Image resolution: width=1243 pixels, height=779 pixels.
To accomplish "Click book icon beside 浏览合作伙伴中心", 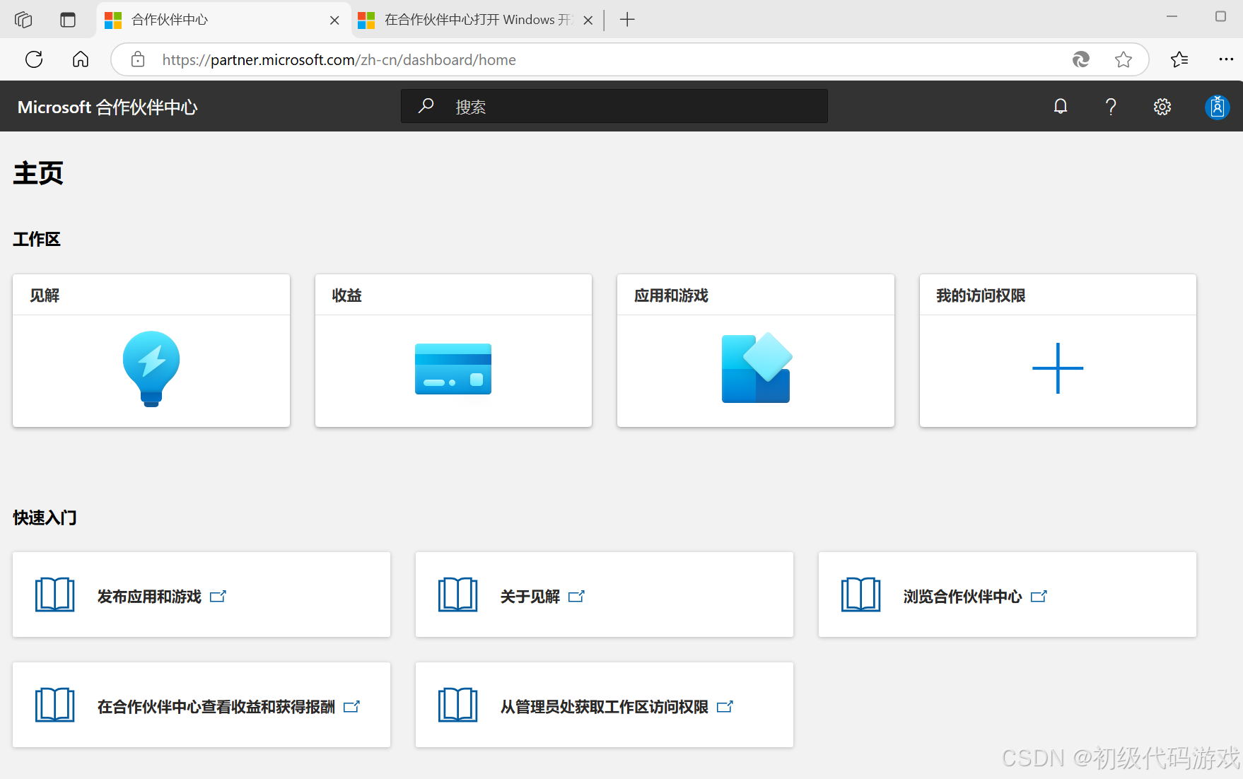I will click(861, 594).
